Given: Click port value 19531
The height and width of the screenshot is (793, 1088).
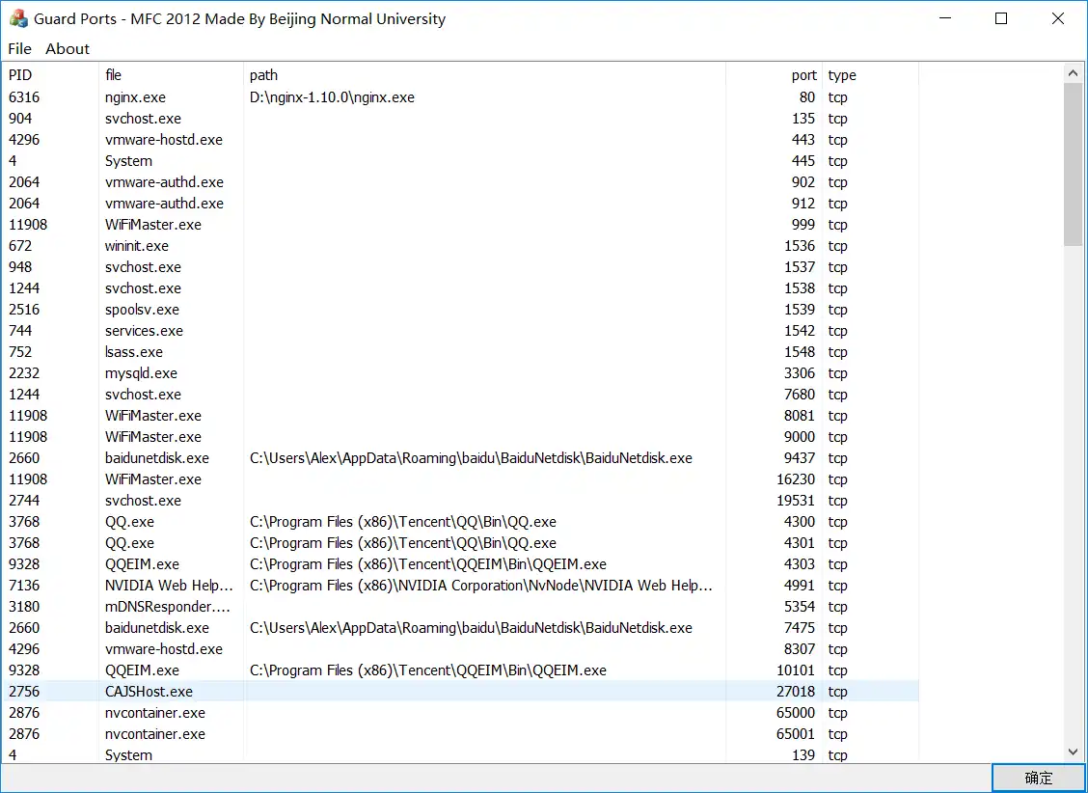Looking at the screenshot, I should pyautogui.click(x=796, y=501).
